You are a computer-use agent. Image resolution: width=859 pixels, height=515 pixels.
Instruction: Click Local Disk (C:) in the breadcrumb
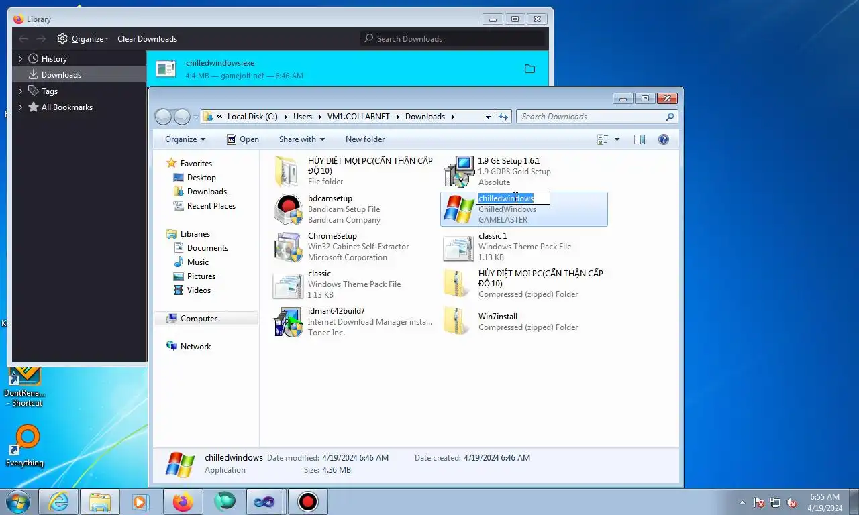pos(252,117)
